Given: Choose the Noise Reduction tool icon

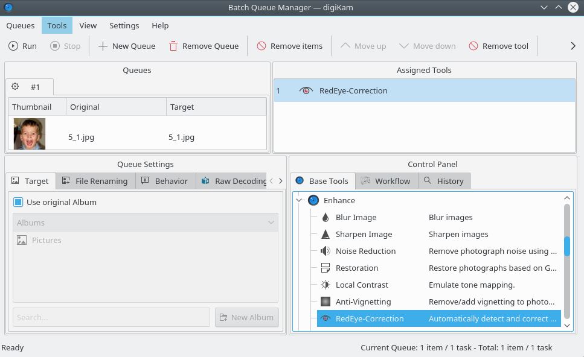Looking at the screenshot, I should 326,251.
